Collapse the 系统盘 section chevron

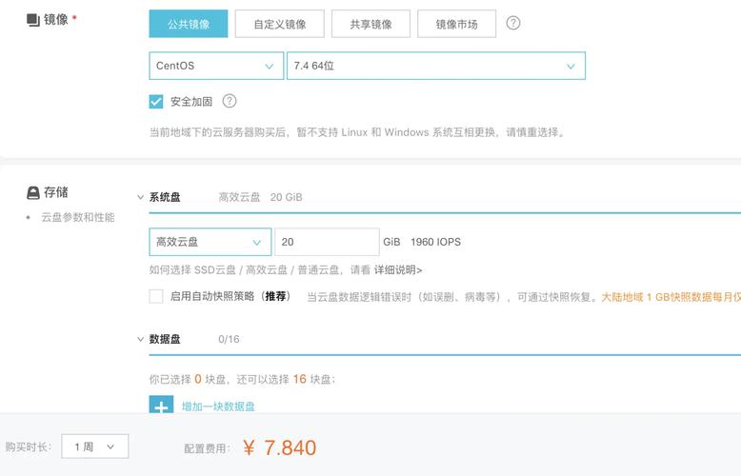coord(140,197)
